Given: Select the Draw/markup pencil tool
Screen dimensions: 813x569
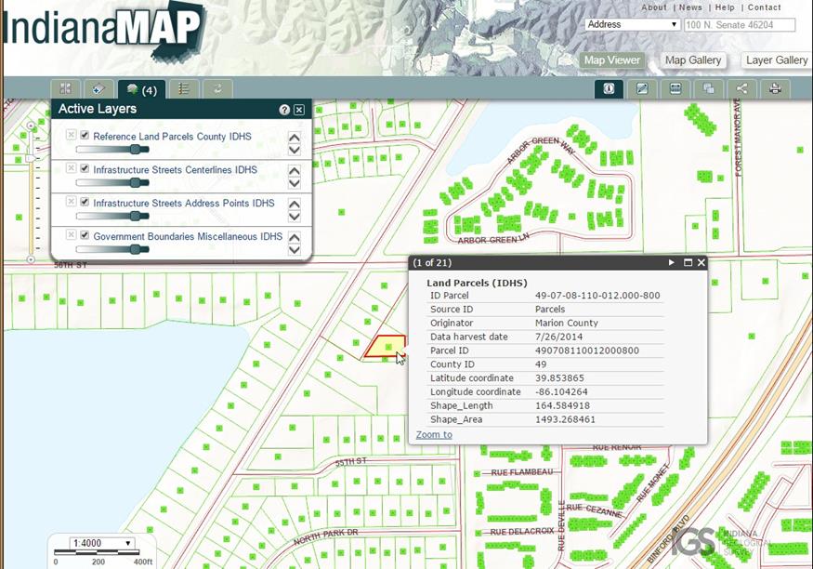Looking at the screenshot, I should pos(642,88).
